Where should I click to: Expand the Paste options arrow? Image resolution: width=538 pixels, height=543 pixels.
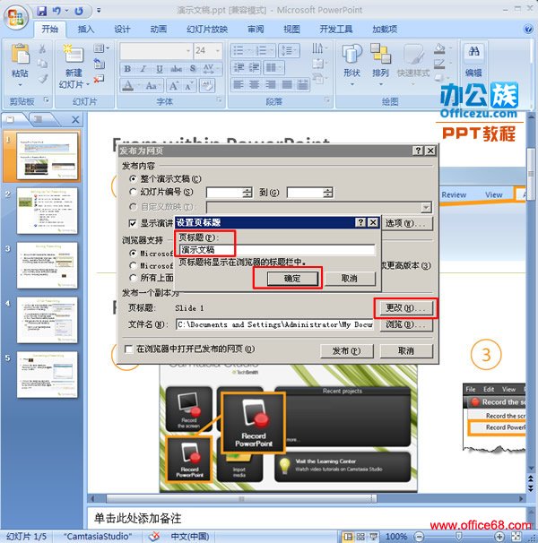click(20, 85)
